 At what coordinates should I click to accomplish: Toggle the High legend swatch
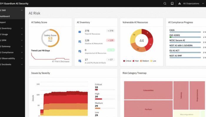tap(134, 61)
